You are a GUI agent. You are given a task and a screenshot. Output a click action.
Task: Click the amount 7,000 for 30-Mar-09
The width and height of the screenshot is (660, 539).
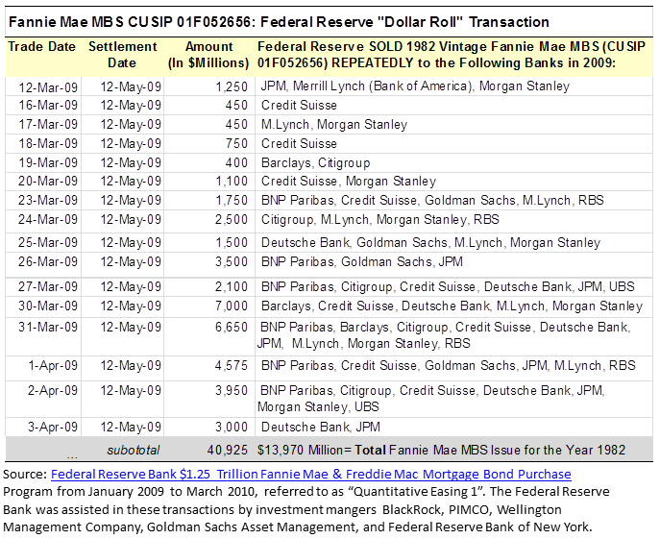[232, 306]
